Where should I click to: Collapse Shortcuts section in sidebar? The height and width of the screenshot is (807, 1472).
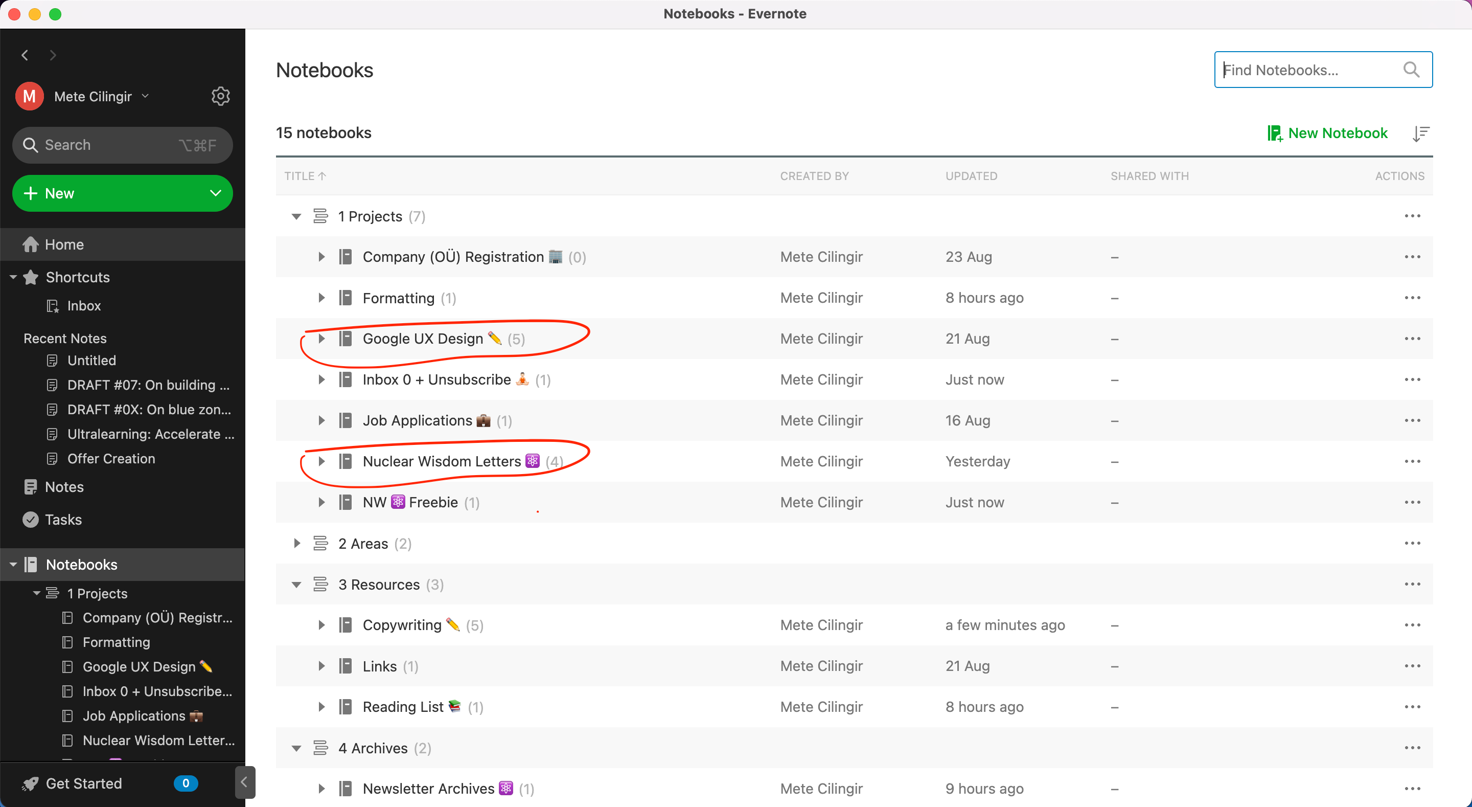tap(13, 277)
